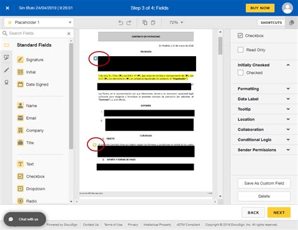Screen dimensions: 298x230
Task: Select the Signature field
Action: click(x=30, y=60)
